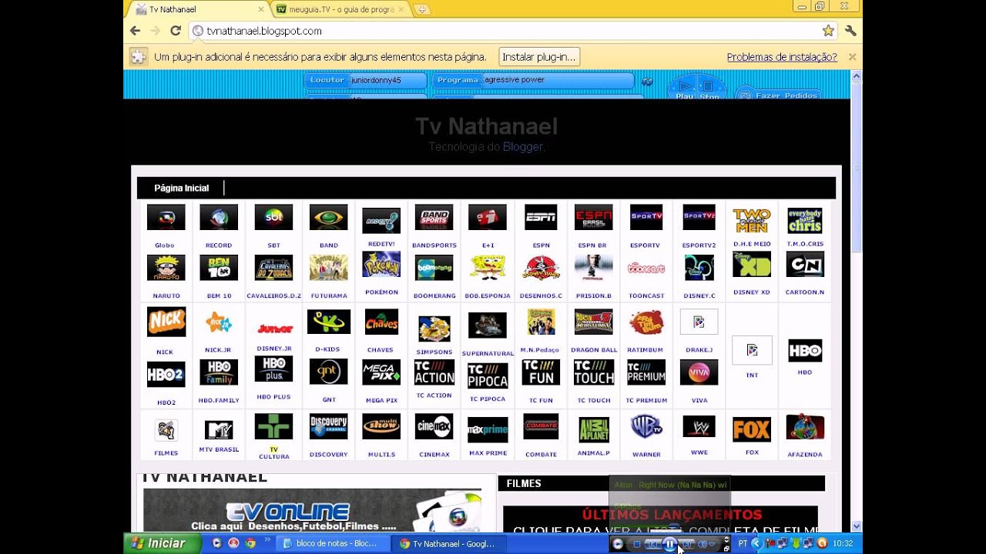This screenshot has height=554, width=986.
Task: Bookmark page with the star icon
Action: [x=828, y=31]
